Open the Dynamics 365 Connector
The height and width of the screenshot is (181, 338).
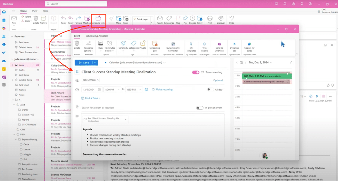[173, 44]
